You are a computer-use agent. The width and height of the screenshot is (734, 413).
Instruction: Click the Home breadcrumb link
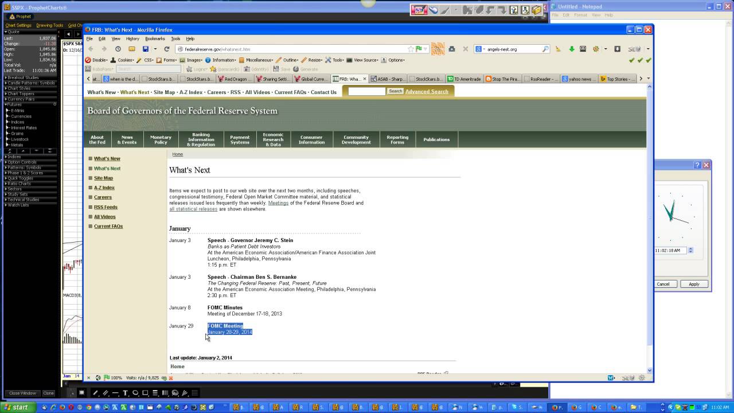coord(178,154)
